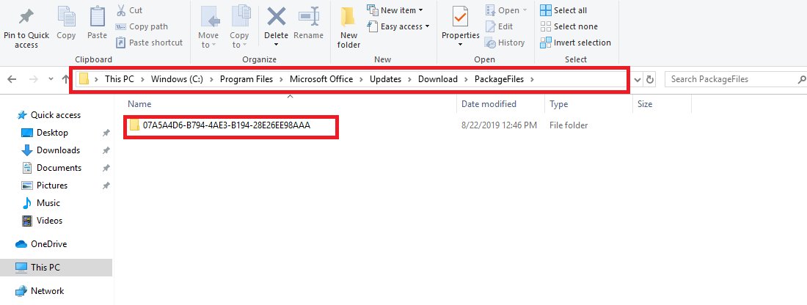
Task: Show file History
Action: point(505,43)
